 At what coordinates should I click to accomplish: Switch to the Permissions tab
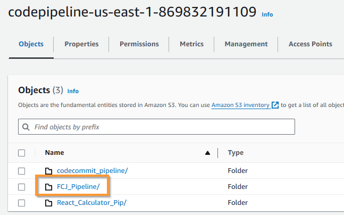[139, 44]
